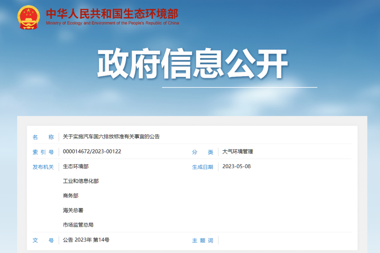The image size is (380, 253).
Task: Click 生态环境部 in the issuing agencies list
Action: (75, 167)
